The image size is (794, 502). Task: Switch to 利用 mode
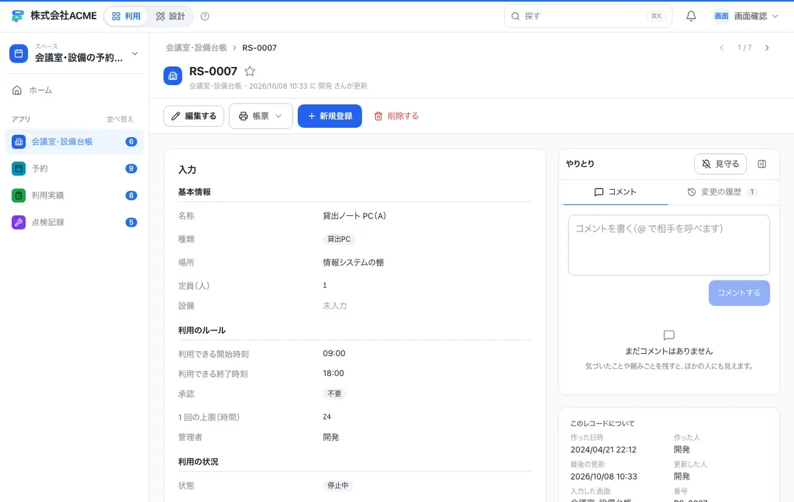click(126, 16)
